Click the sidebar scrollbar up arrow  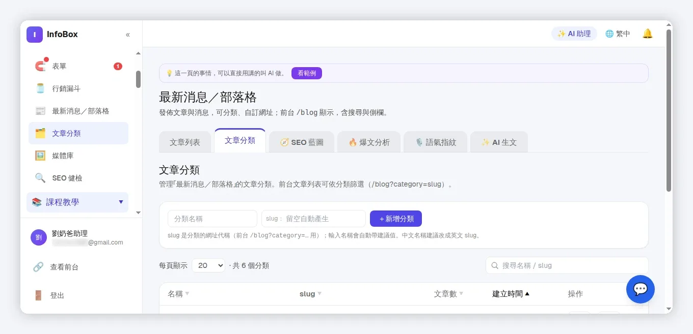pos(138,53)
